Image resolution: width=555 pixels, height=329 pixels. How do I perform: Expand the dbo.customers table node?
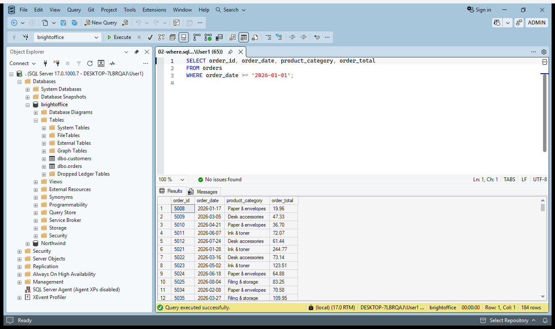(x=44, y=159)
